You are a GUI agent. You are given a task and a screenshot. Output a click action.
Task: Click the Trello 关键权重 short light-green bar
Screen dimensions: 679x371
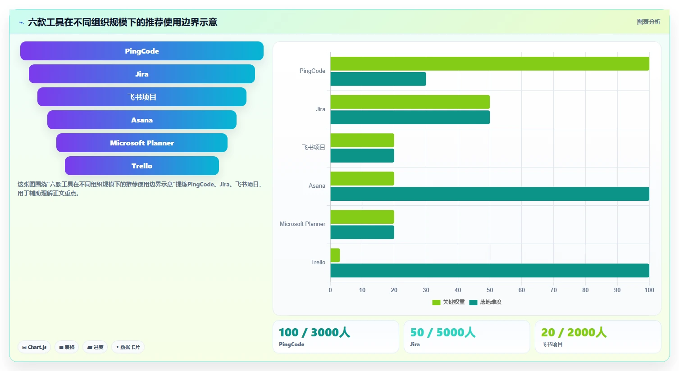pyautogui.click(x=335, y=255)
